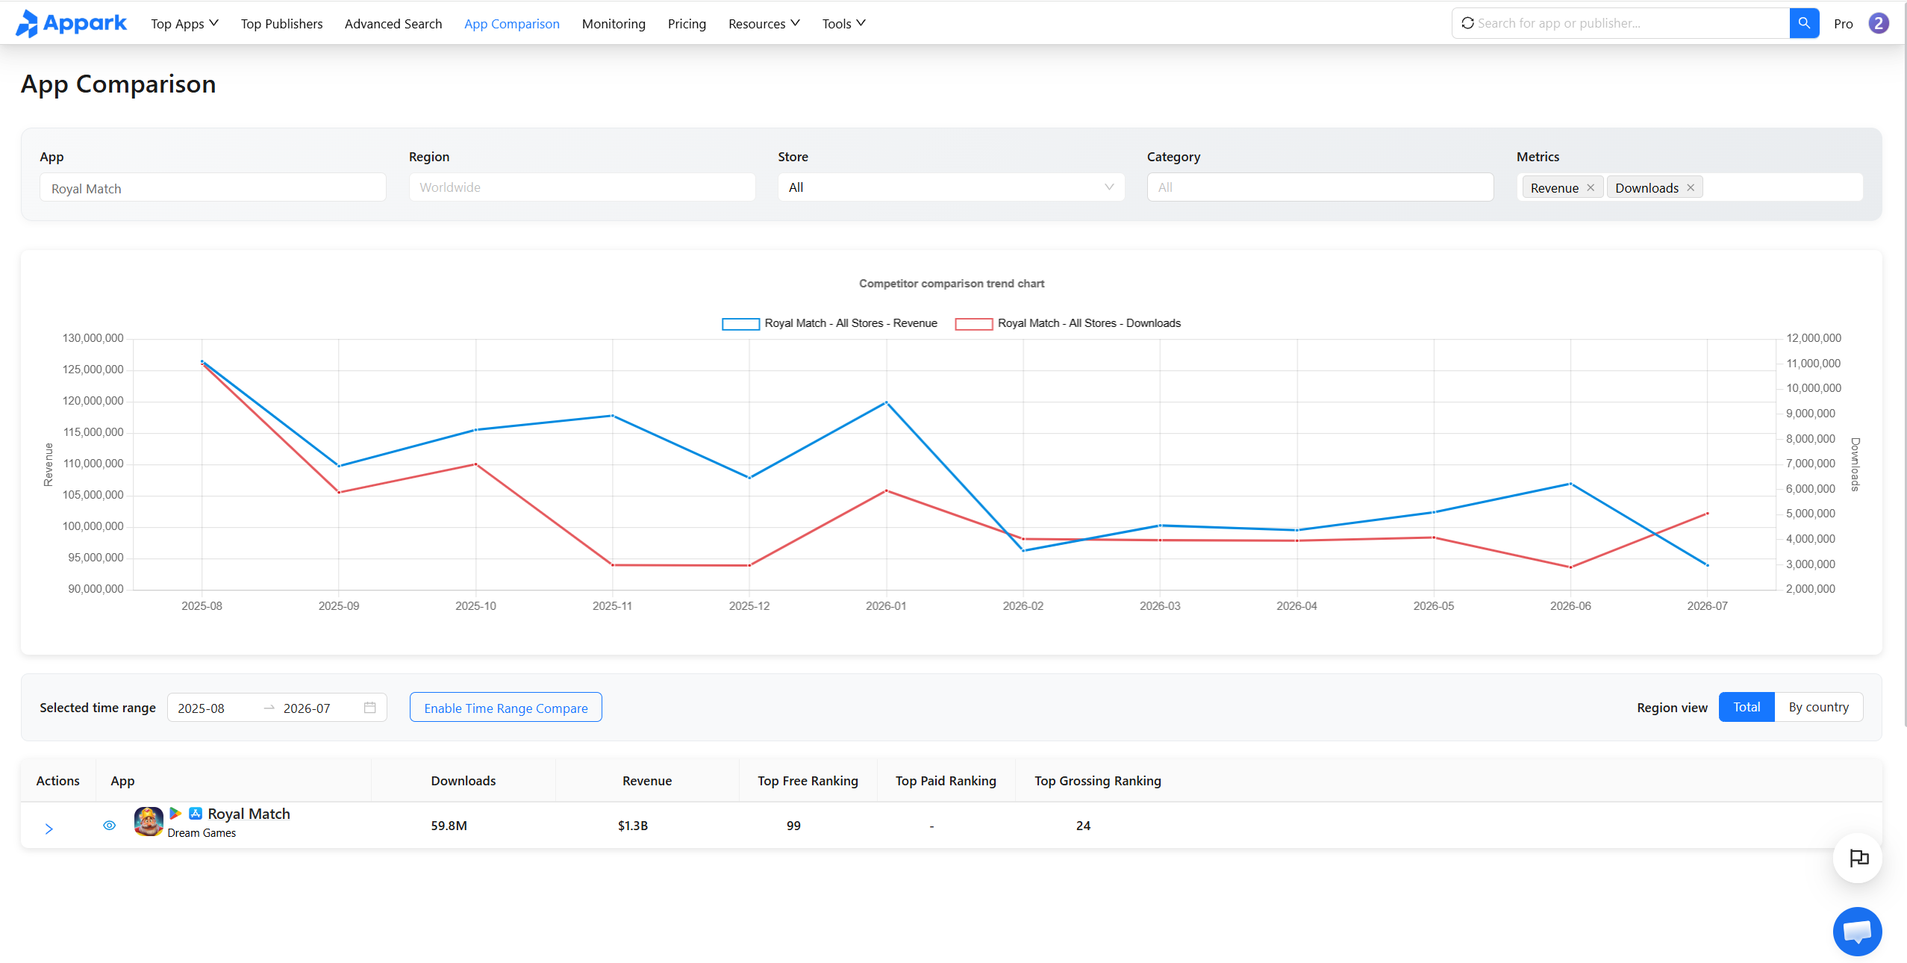Screen dimensions: 1907x963
Task: Open the user avatar badge
Action: point(1879,23)
